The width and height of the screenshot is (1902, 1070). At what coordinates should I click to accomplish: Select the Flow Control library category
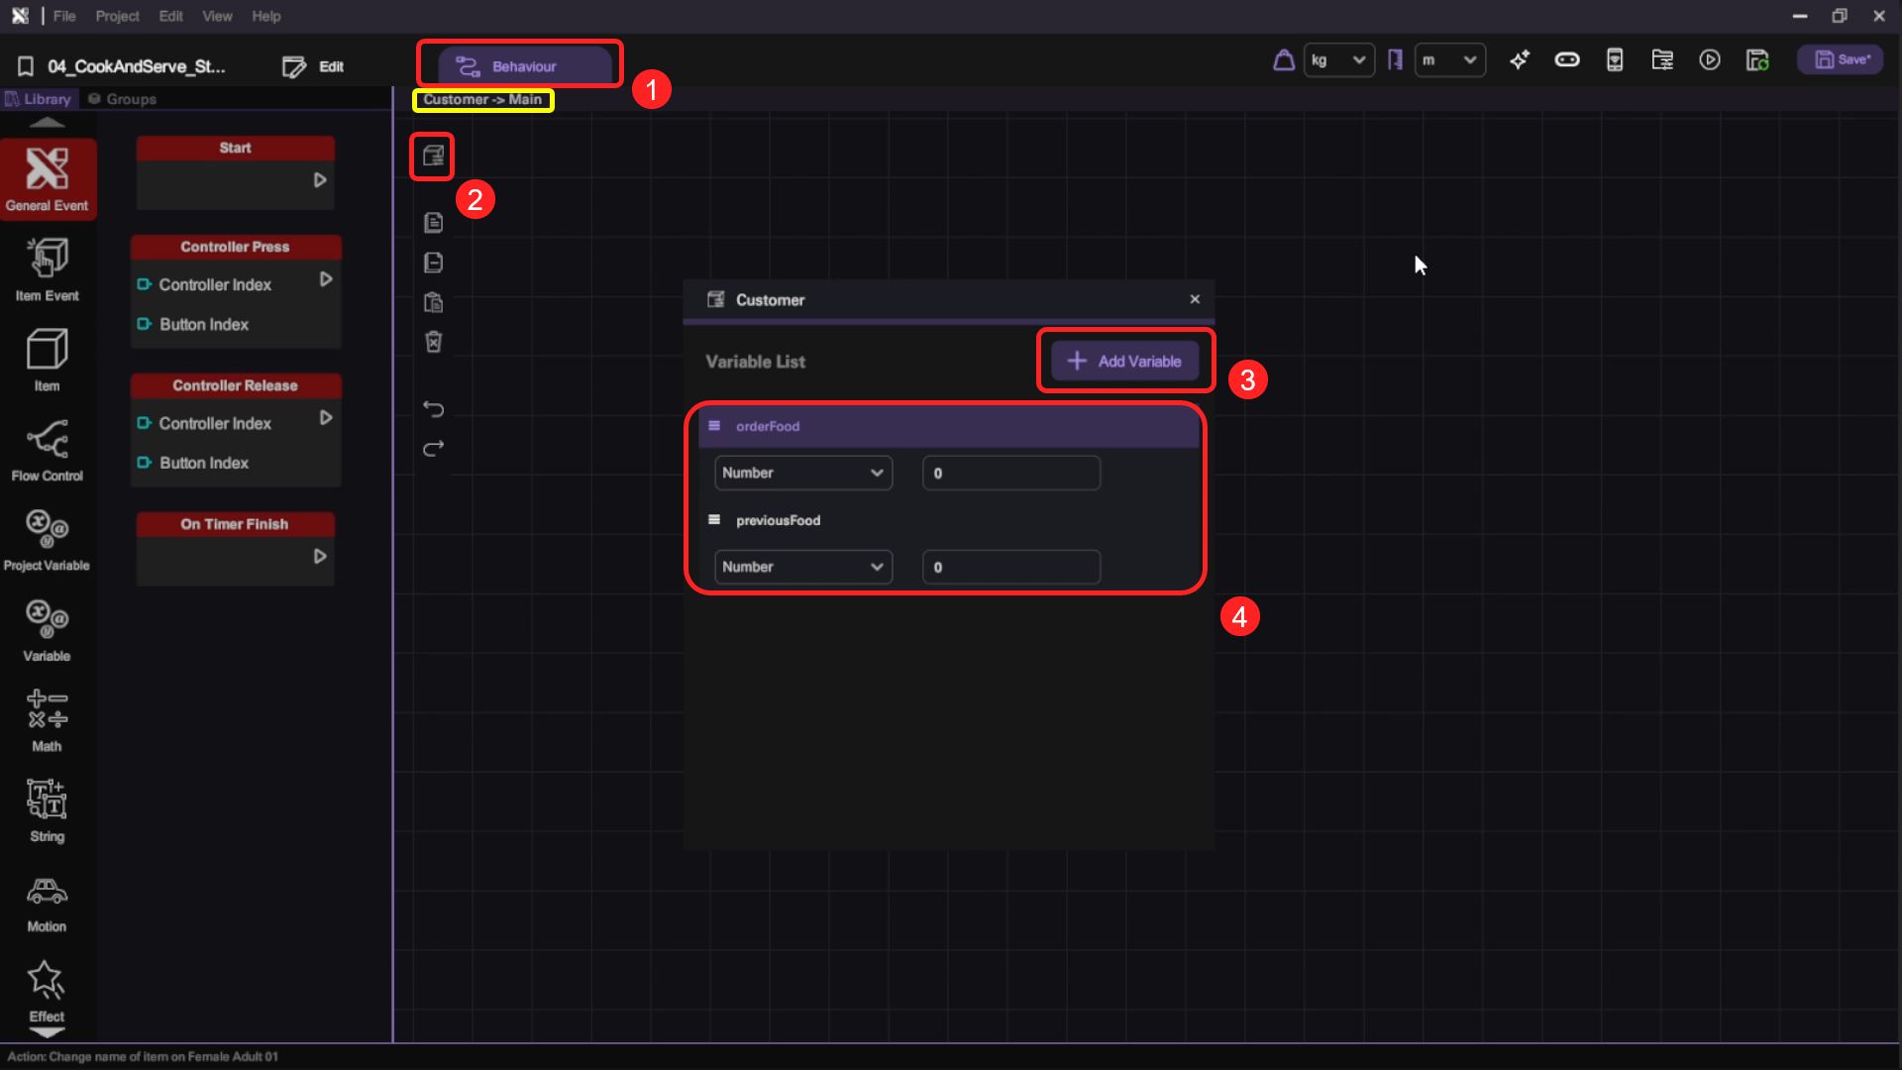tap(47, 450)
